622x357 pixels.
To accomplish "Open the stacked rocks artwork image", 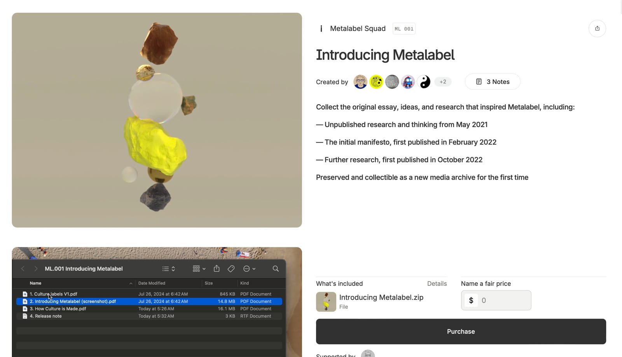I will point(157,120).
